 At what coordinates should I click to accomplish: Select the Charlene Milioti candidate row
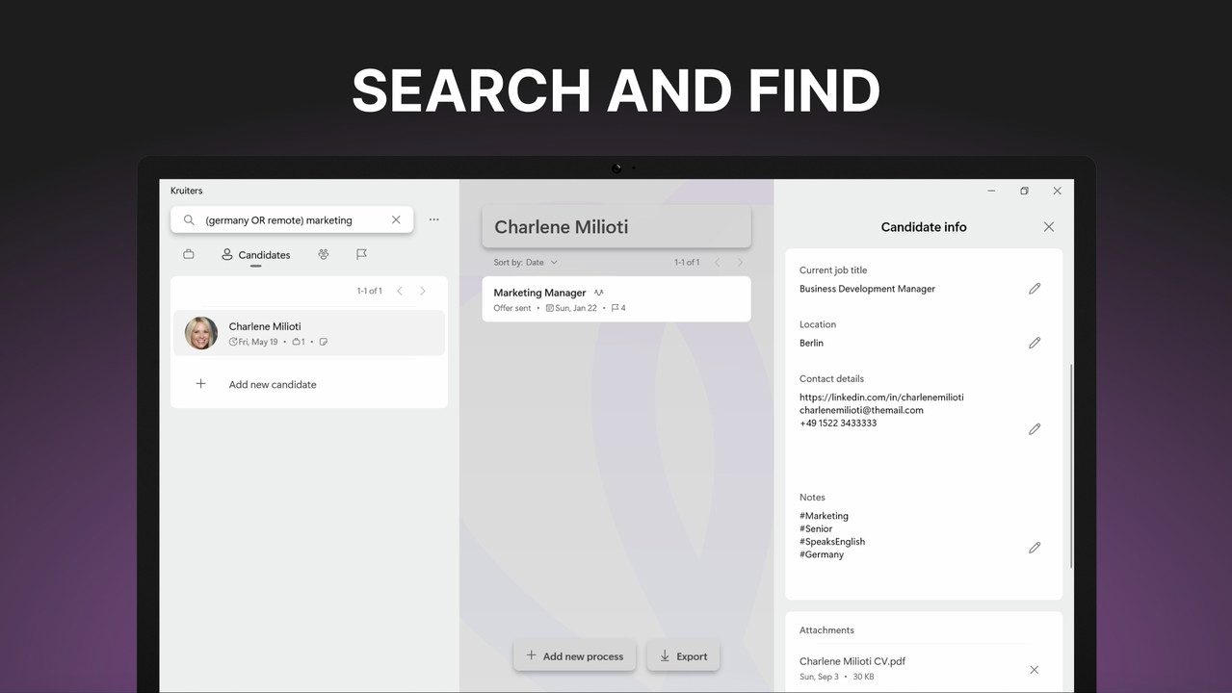pos(309,333)
